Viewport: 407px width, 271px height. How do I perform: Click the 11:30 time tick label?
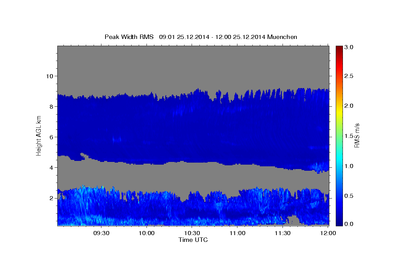point(283,233)
